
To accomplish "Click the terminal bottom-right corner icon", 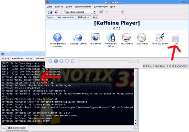I will [135, 128].
